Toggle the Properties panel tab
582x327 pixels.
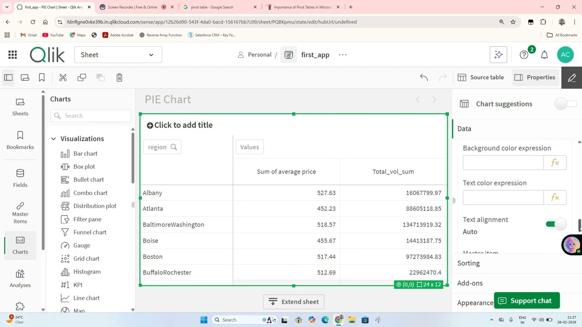tap(535, 78)
